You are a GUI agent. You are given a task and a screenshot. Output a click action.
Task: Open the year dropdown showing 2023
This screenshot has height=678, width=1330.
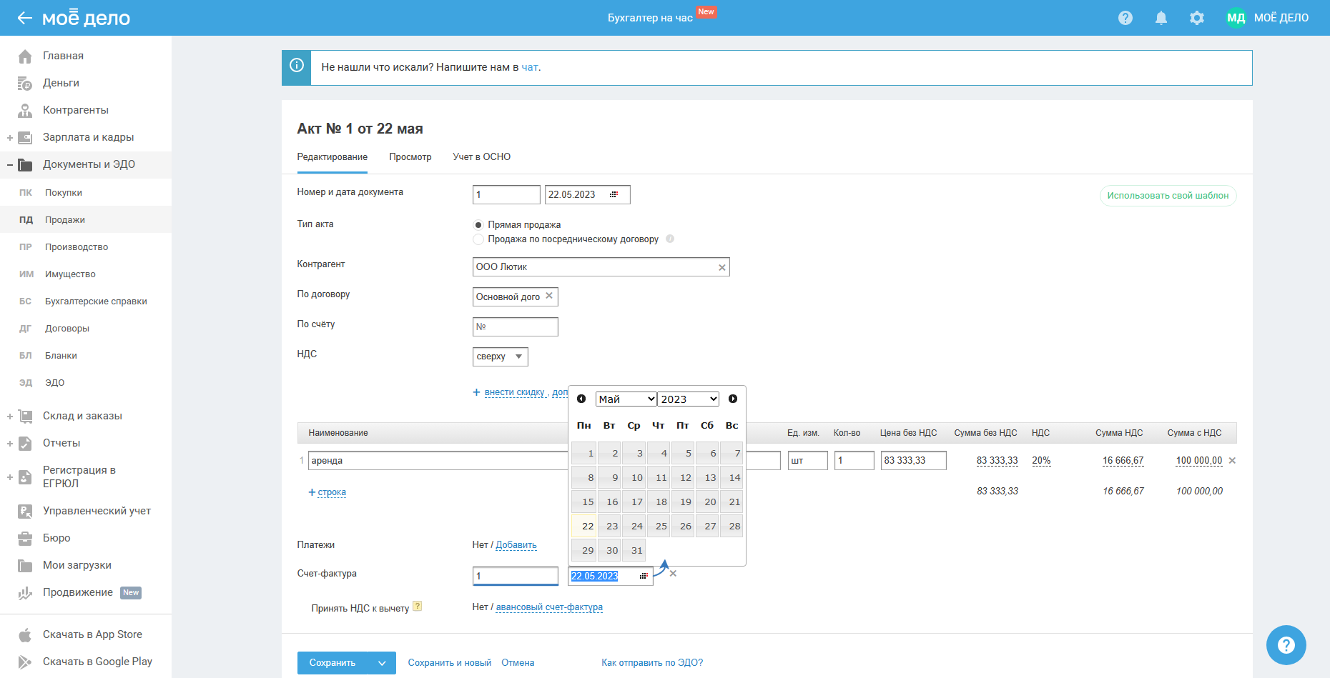[x=688, y=399]
